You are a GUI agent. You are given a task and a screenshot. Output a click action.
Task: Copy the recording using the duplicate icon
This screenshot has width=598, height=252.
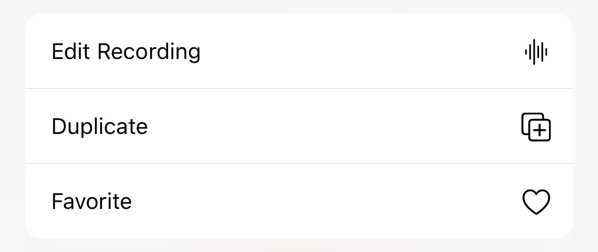536,127
